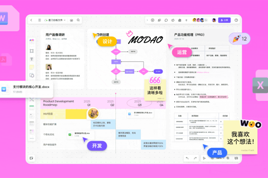Select the yellow sticky note tool
This screenshot has height=178, width=268.
[x=32, y=67]
